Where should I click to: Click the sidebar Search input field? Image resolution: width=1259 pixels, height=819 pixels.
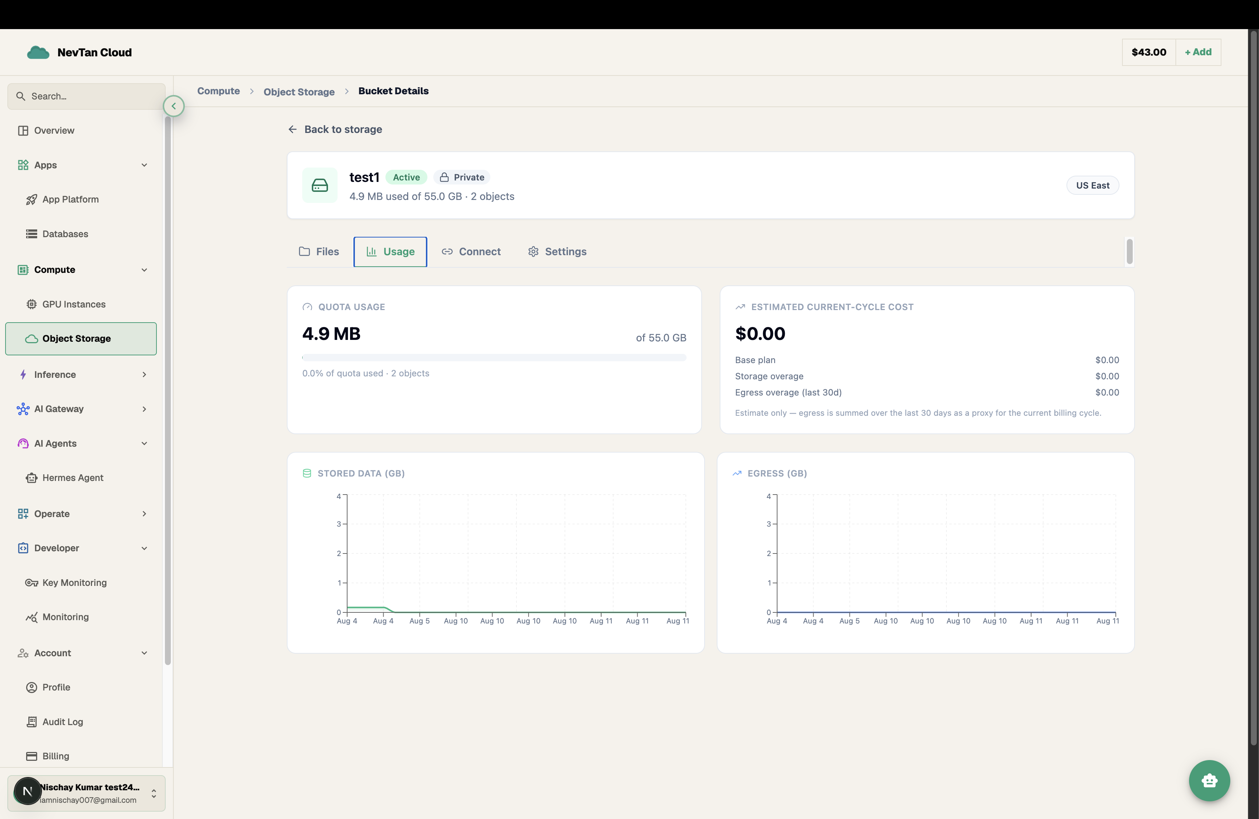[x=86, y=96]
